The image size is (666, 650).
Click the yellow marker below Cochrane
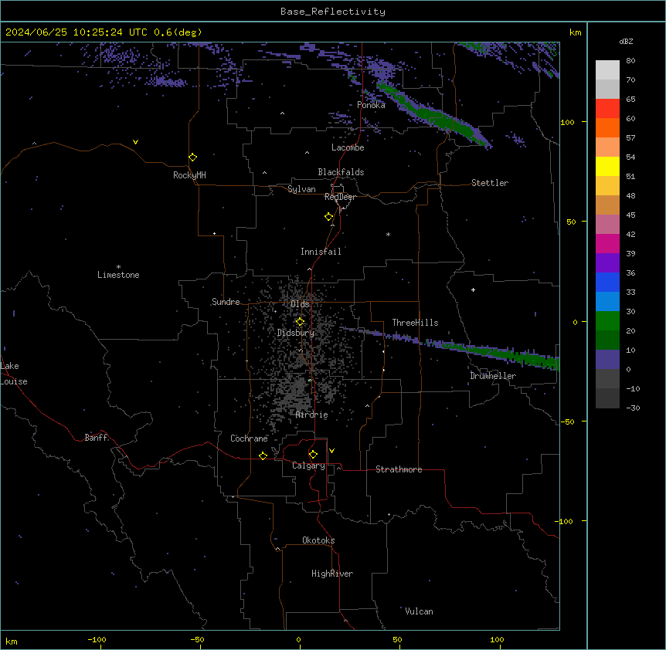click(x=263, y=455)
